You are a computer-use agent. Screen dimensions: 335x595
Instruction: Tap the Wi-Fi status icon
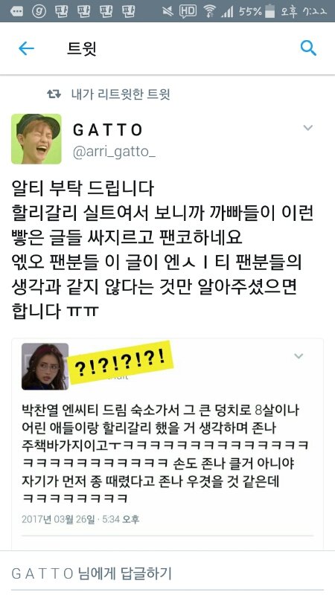209,11
